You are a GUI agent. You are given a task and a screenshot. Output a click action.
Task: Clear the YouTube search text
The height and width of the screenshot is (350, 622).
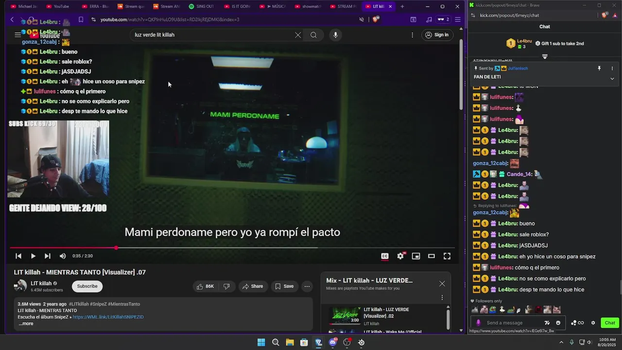pyautogui.click(x=298, y=35)
